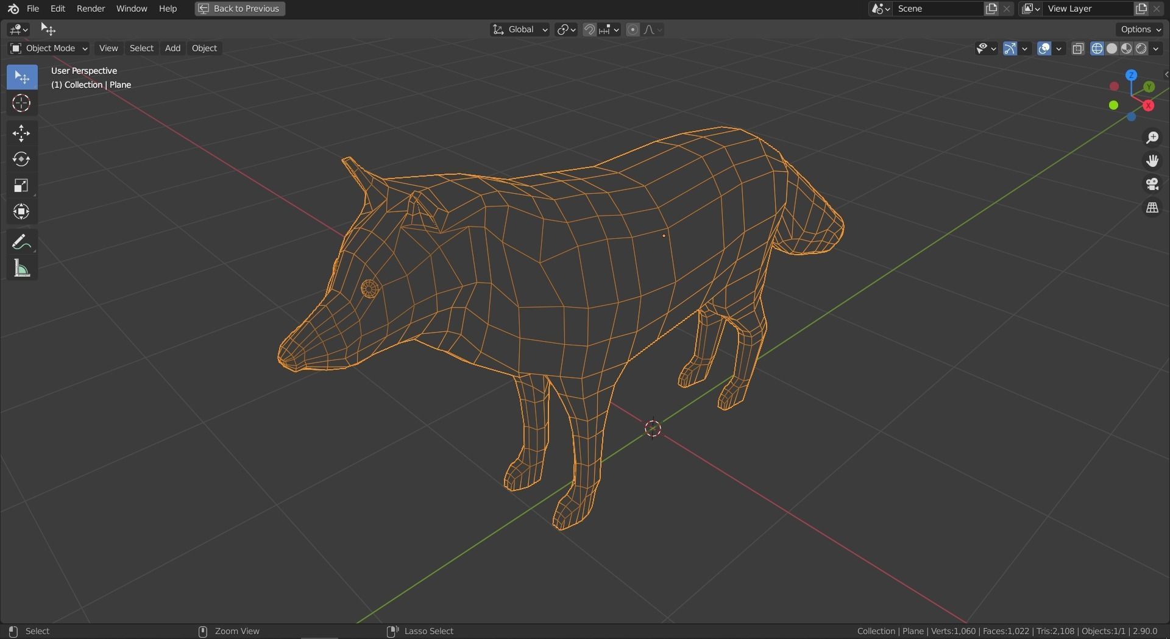
Task: Toggle viewport gizmos display
Action: tap(1010, 49)
